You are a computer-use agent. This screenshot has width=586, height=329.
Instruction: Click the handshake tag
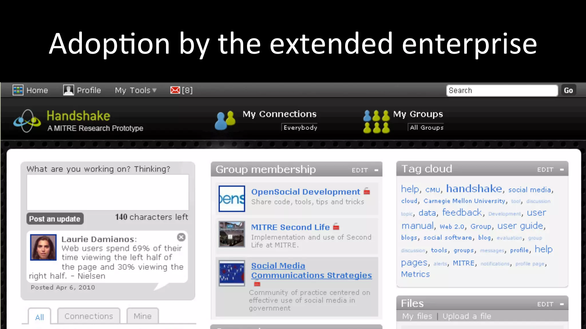pos(474,188)
